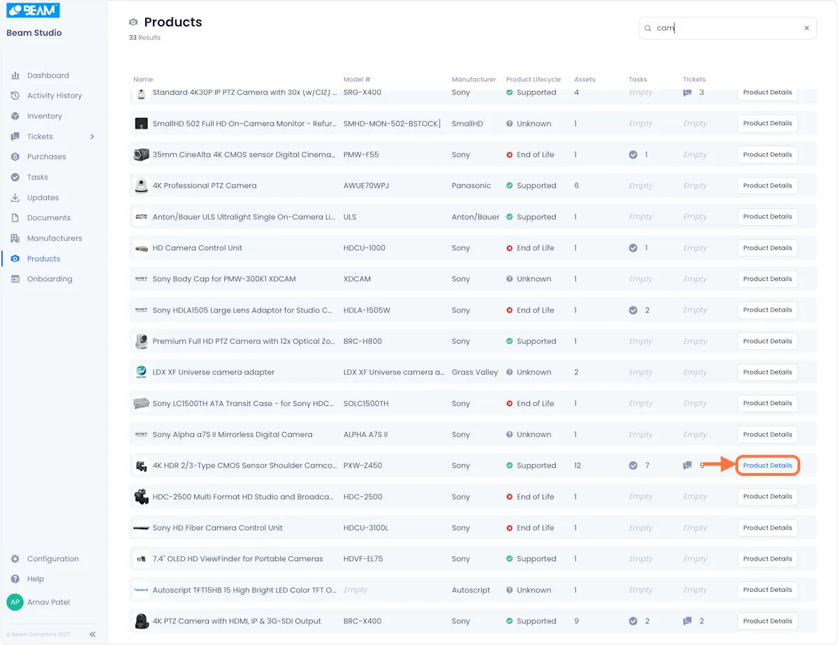838x645 pixels.
Task: Click tasks check icon in PXW-Z450 row
Action: coord(633,465)
